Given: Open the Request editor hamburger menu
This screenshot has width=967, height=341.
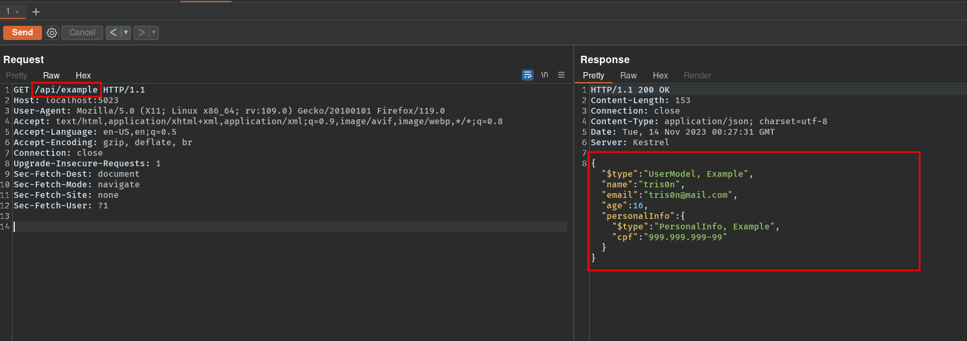Looking at the screenshot, I should coord(561,75).
